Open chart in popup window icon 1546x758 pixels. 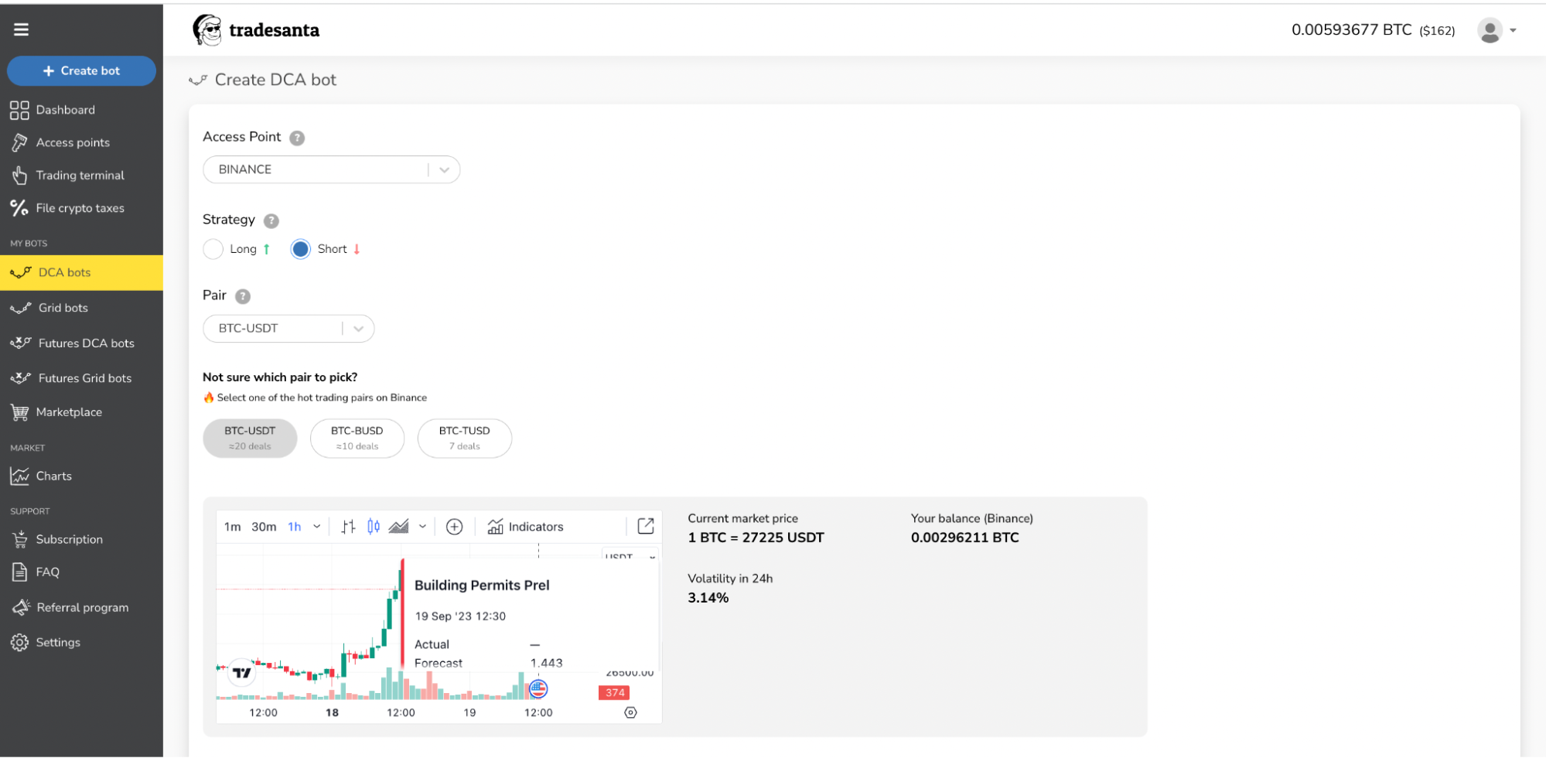pos(645,526)
